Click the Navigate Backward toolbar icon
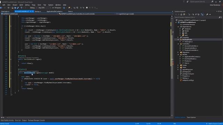This screenshot has width=223, height=125. [x=1, y=8]
